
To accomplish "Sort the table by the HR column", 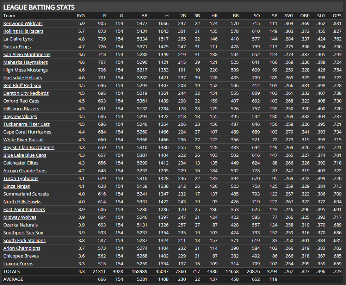I will 214,16.
